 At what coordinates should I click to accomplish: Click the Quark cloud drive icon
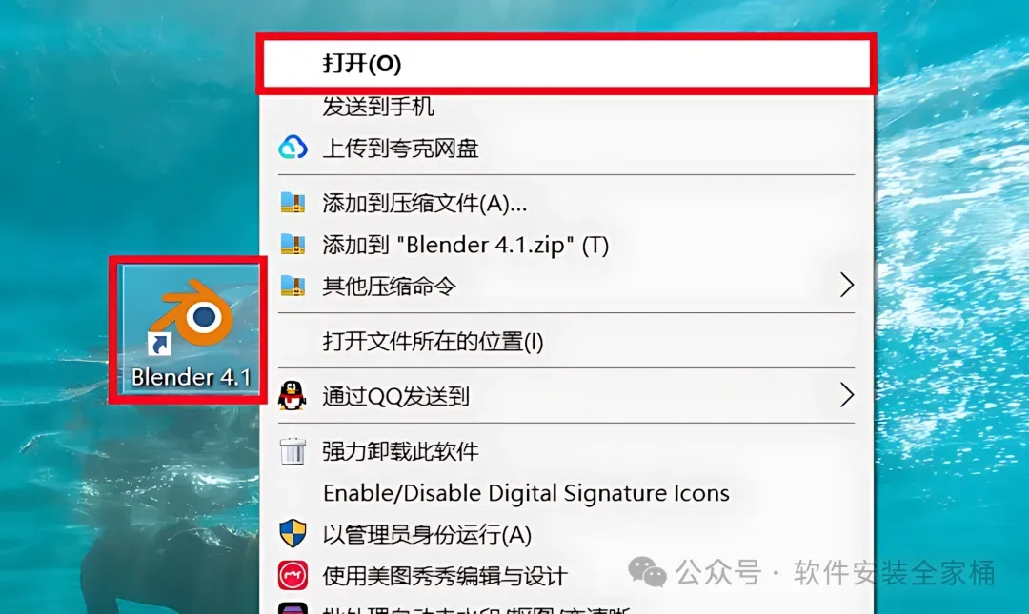click(293, 148)
